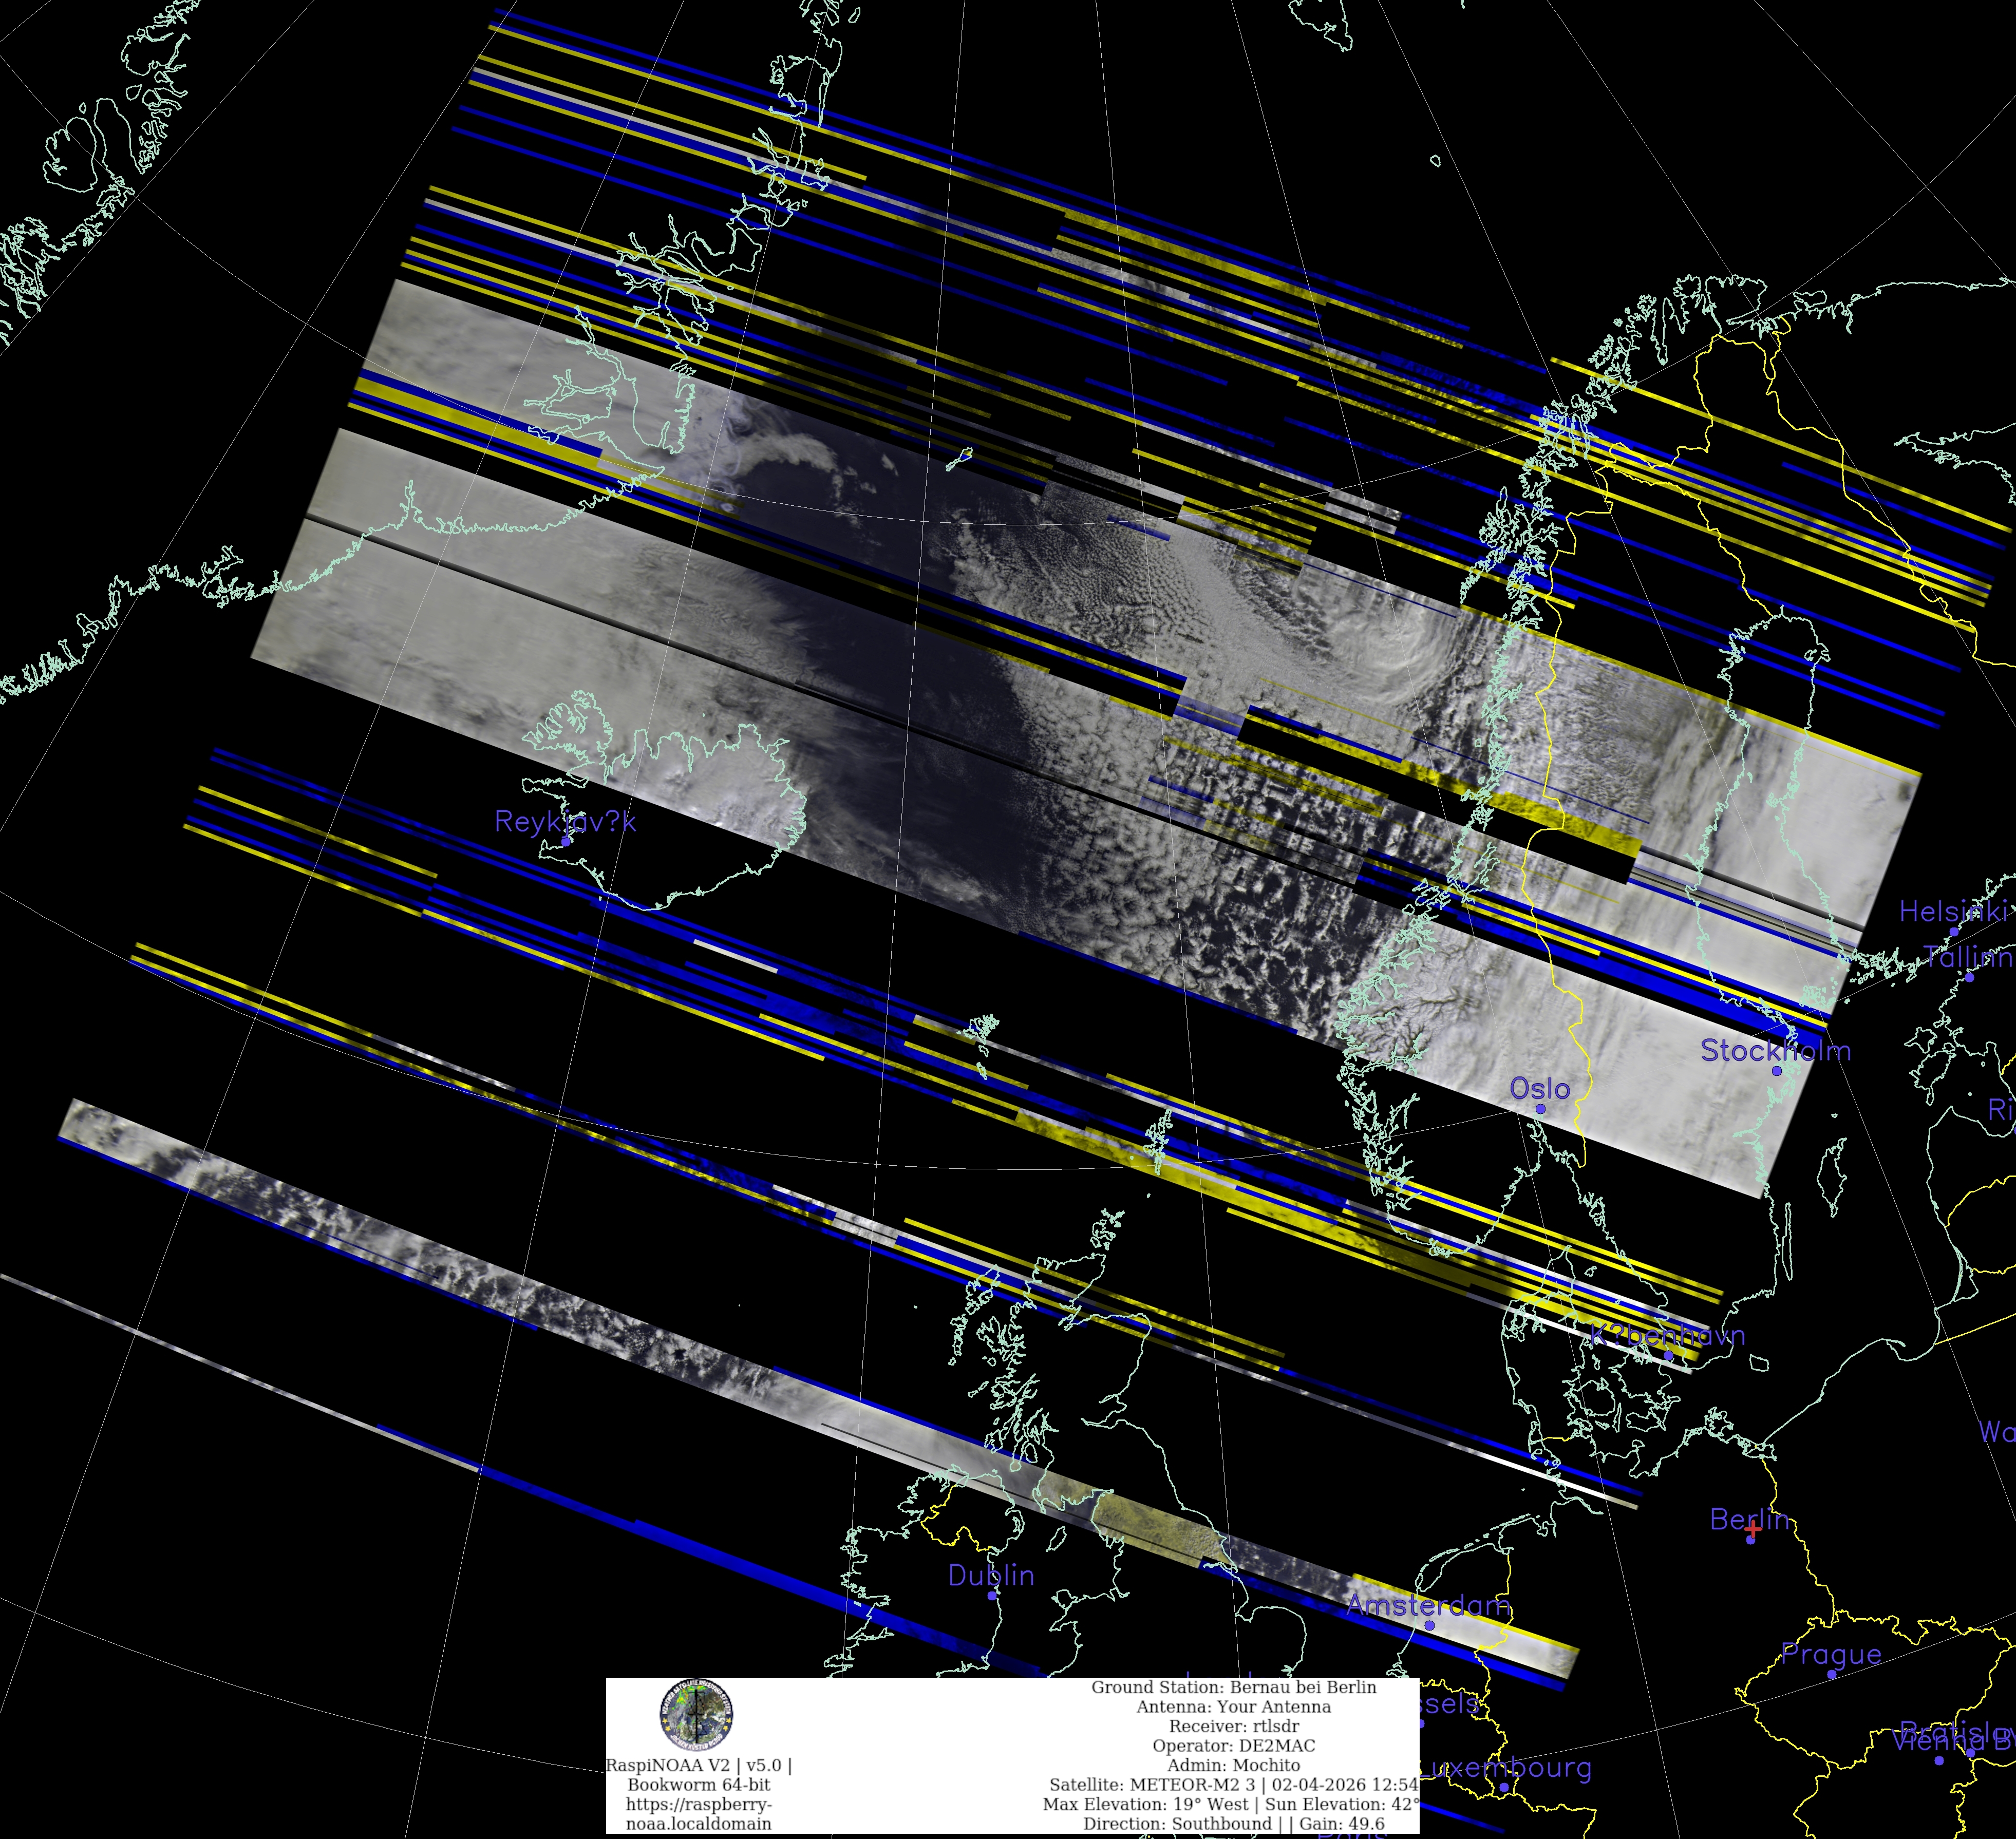
Task: Click the Ground Station Bernau bei Berlin text
Action: click(1233, 1687)
